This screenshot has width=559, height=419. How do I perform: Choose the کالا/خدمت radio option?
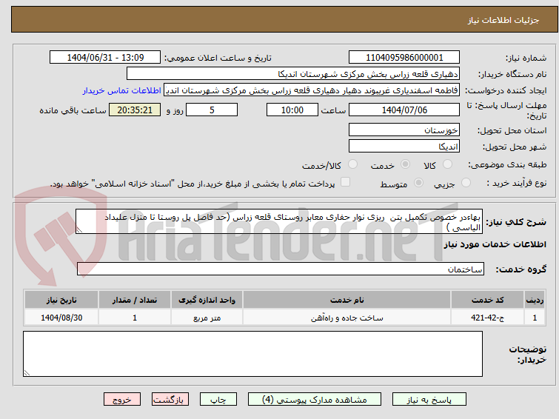pos(352,164)
